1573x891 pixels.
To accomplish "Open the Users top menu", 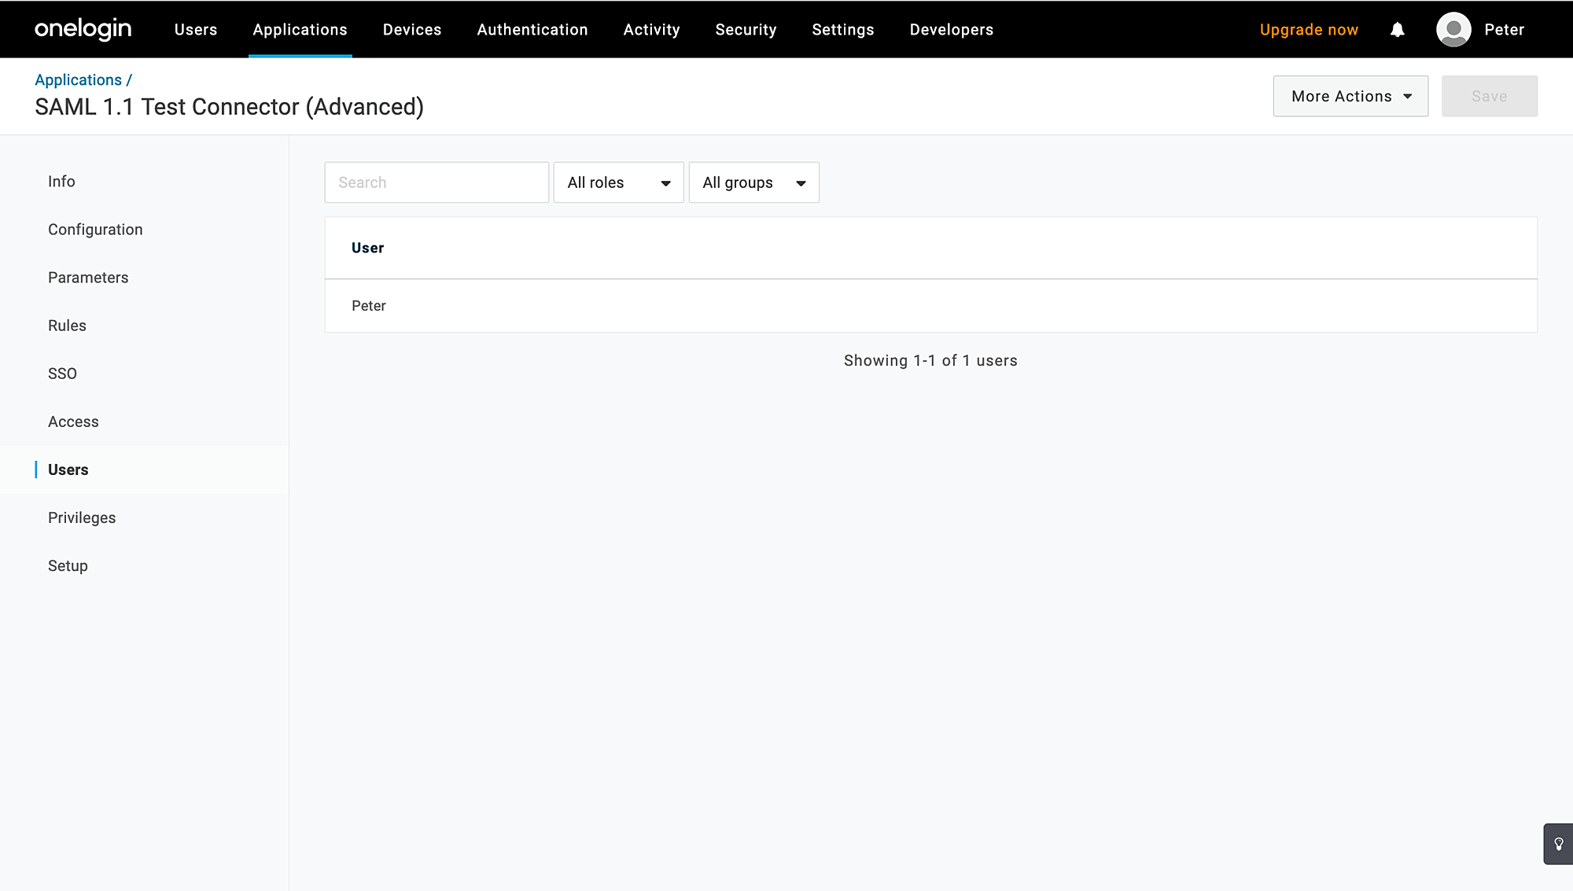I will 196,30.
